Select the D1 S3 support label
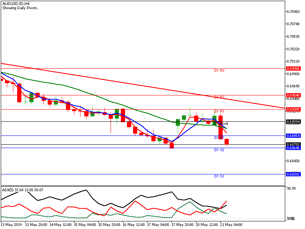 219,176
